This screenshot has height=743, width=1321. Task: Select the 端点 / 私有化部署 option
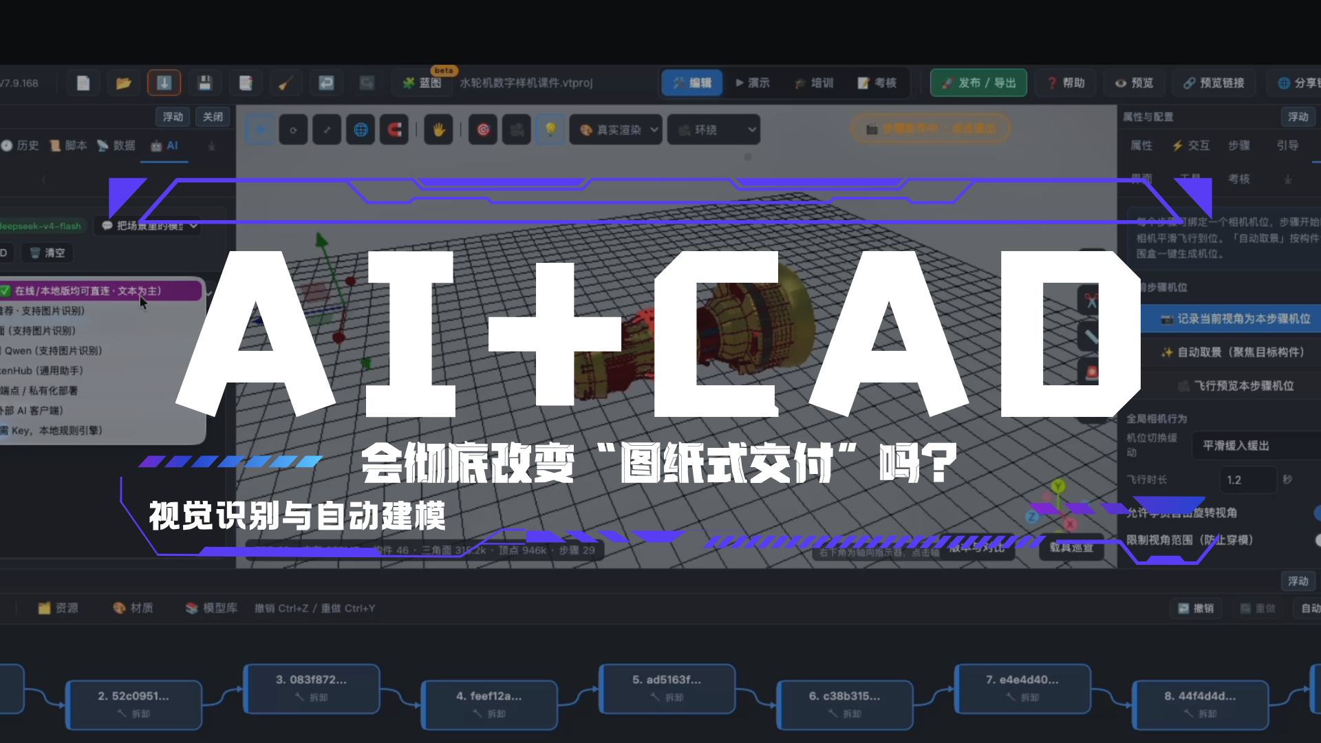(101, 391)
